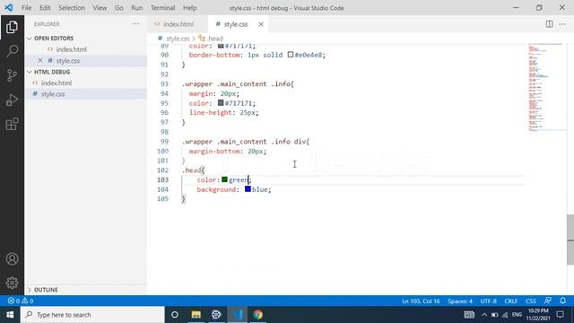Screen dimensions: 574x323
Task: Open Windows Action Center notifications
Action: click(560, 315)
